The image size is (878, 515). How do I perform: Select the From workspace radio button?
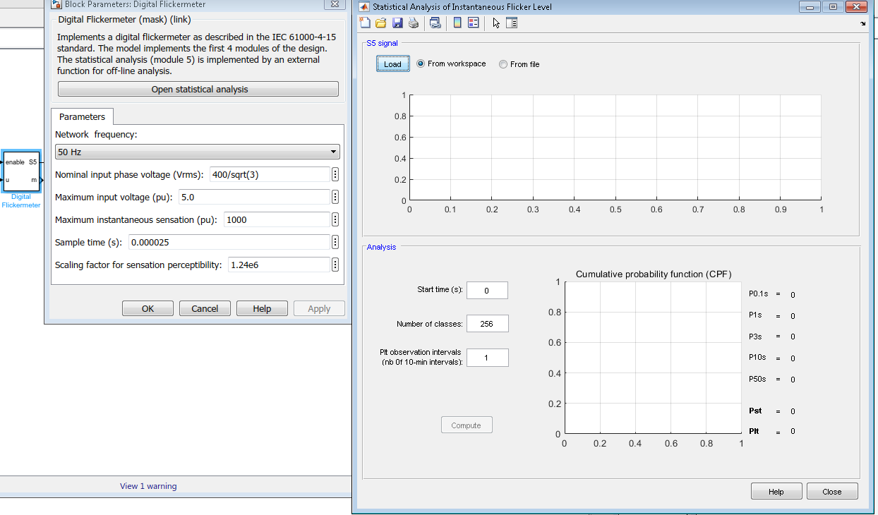(x=421, y=64)
